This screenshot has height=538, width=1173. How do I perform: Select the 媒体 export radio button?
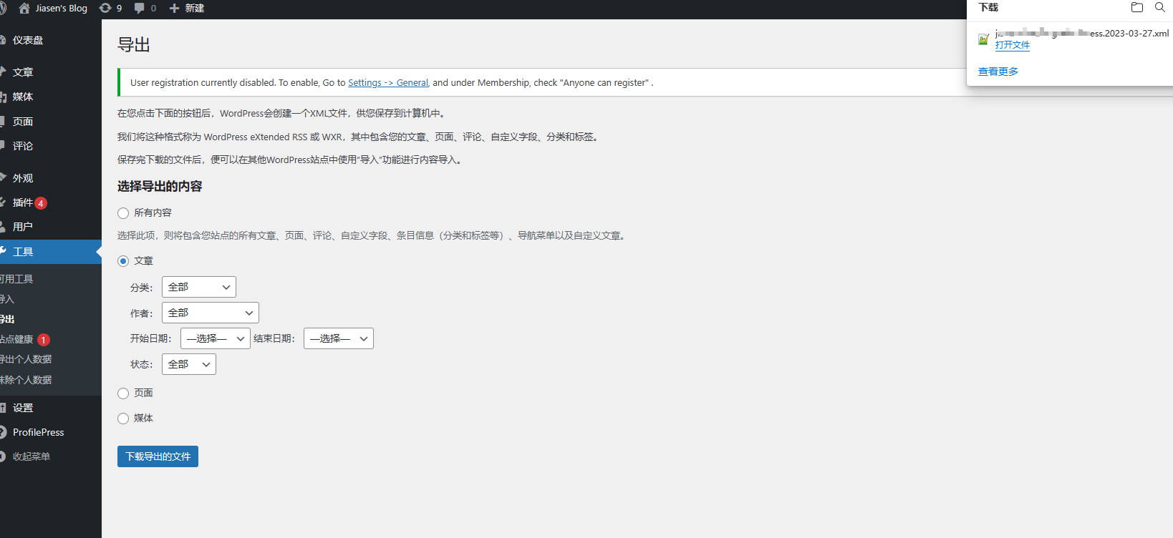click(123, 419)
